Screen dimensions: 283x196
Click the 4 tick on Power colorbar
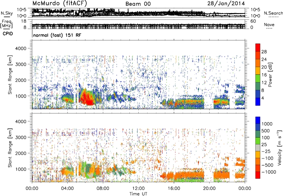[x=262, y=98]
